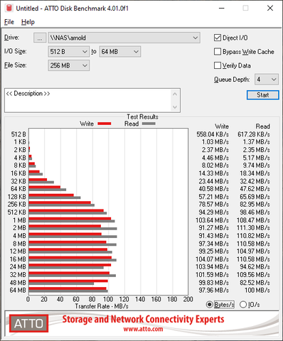This screenshot has width=283, height=341.
Task: Click the ATTO logo in the banner
Action: pyautogui.click(x=28, y=323)
